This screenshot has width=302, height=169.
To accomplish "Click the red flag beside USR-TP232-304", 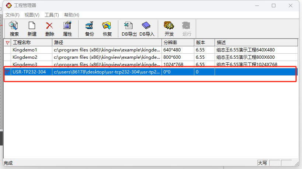I will tap(7, 72).
